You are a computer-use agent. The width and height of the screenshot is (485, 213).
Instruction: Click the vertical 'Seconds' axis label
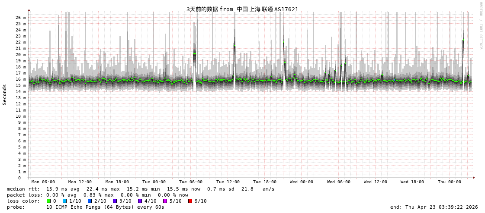pyautogui.click(x=5, y=94)
